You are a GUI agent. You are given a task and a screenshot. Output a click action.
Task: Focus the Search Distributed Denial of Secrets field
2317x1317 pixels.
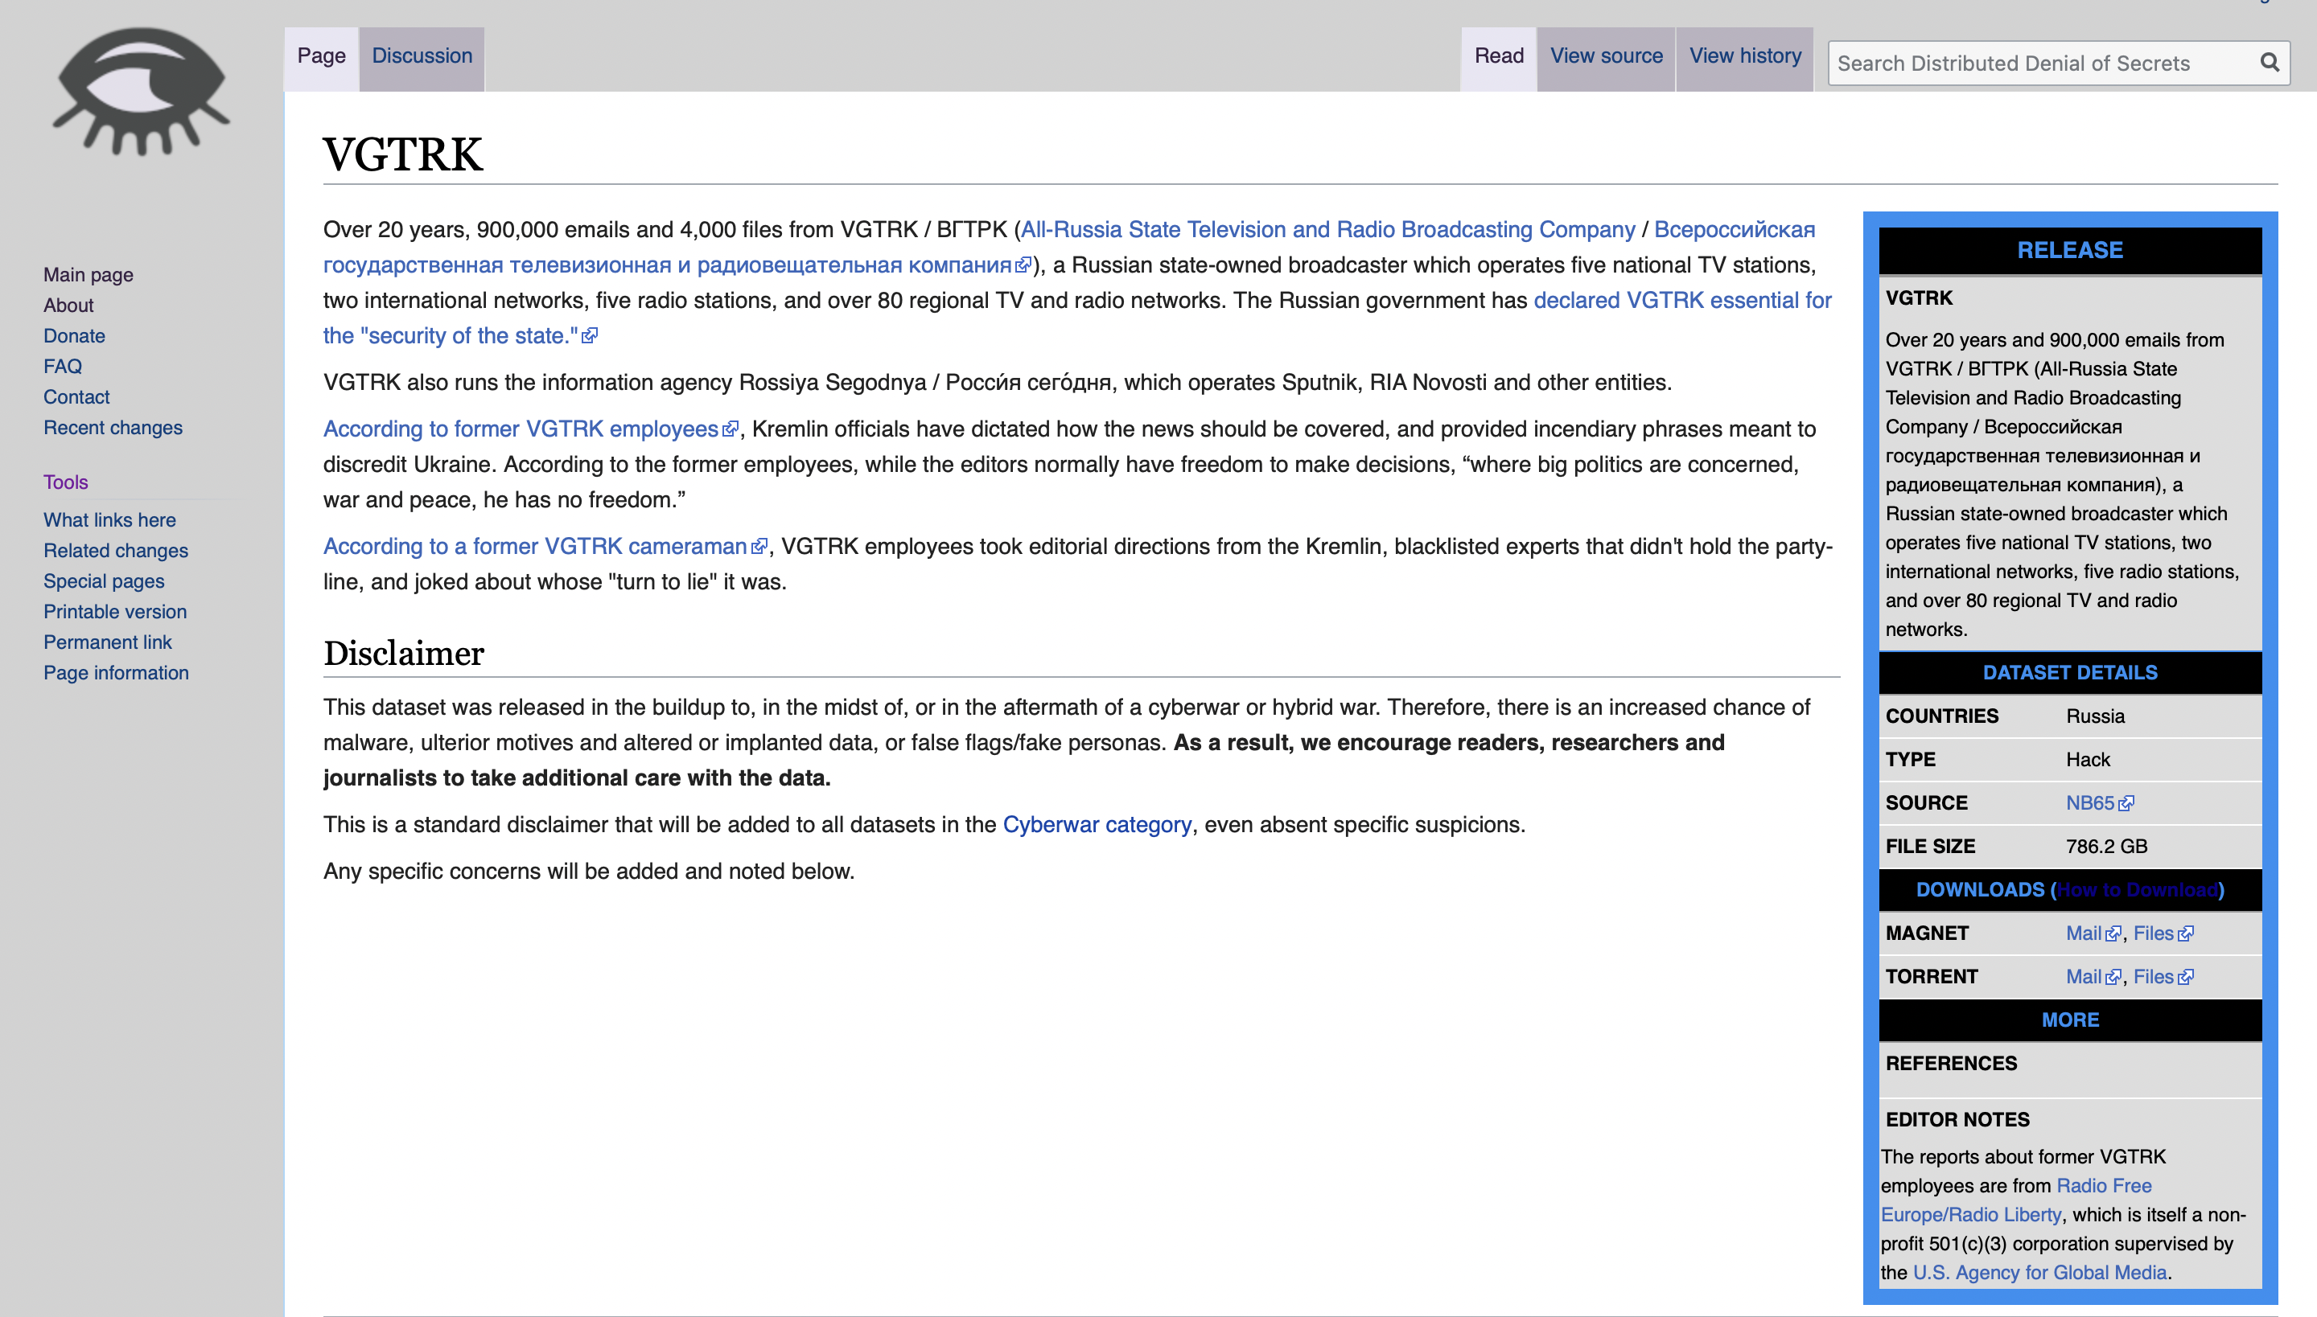(x=2036, y=64)
